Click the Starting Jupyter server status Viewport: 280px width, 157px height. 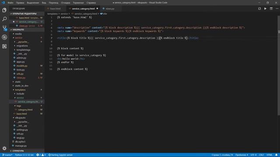(x=60, y=155)
